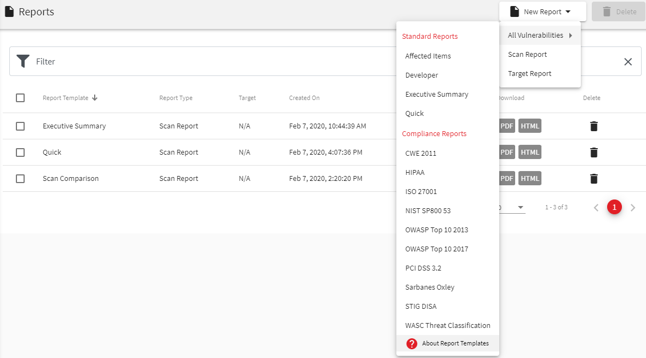646x358 pixels.
Task: Sort by the Report Template column header
Action: pos(66,98)
